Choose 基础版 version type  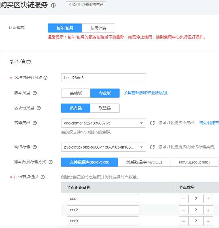(x=76, y=93)
